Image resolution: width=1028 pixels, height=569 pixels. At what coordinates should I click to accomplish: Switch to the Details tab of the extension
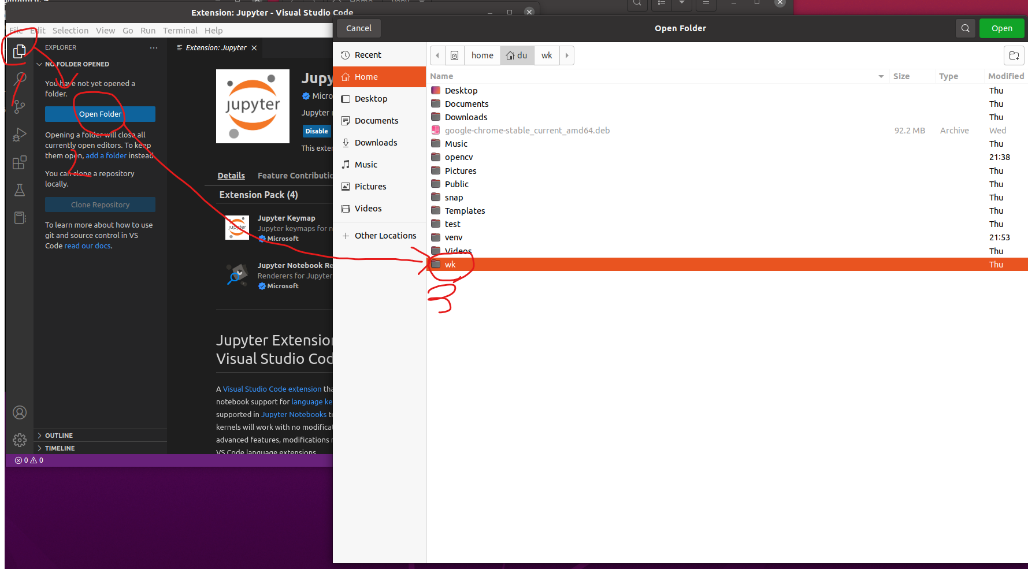(231, 176)
